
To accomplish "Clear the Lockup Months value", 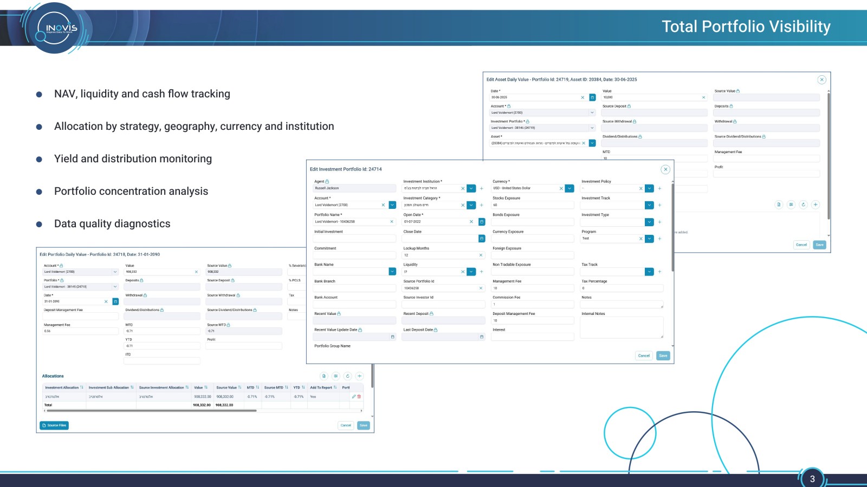I will tap(481, 255).
